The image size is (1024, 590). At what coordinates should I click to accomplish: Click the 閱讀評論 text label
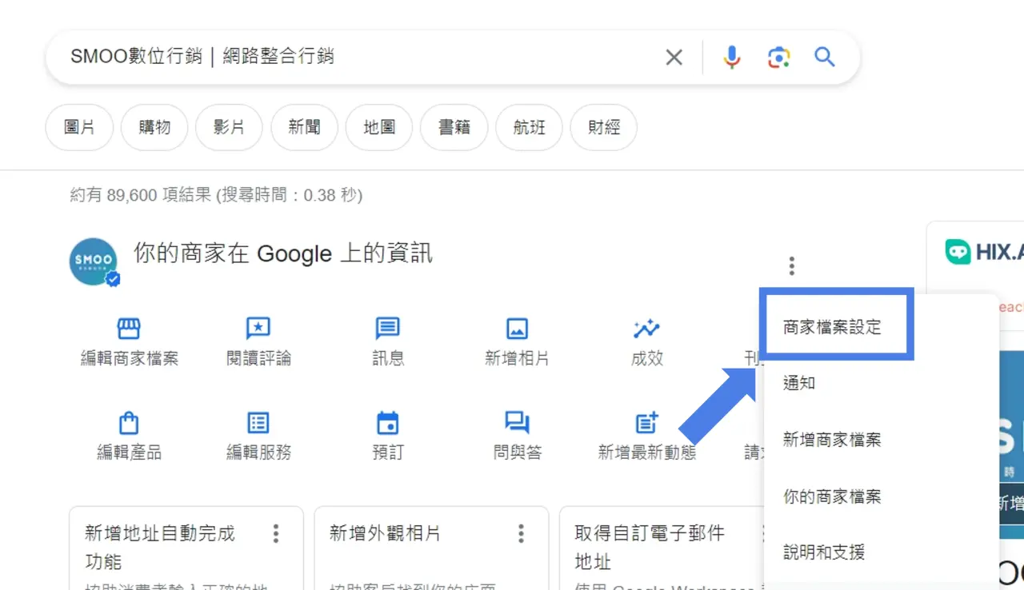pyautogui.click(x=258, y=359)
